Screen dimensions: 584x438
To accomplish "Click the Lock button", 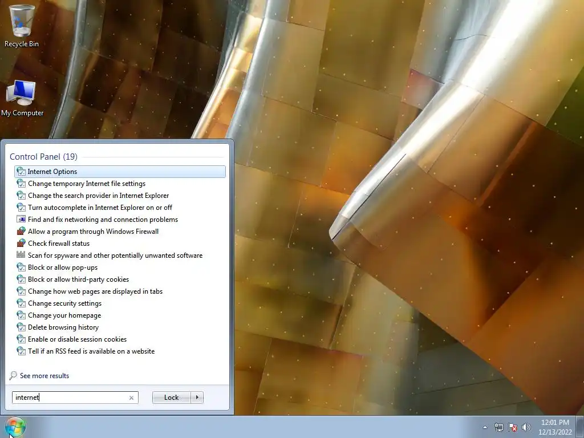I will [x=171, y=398].
